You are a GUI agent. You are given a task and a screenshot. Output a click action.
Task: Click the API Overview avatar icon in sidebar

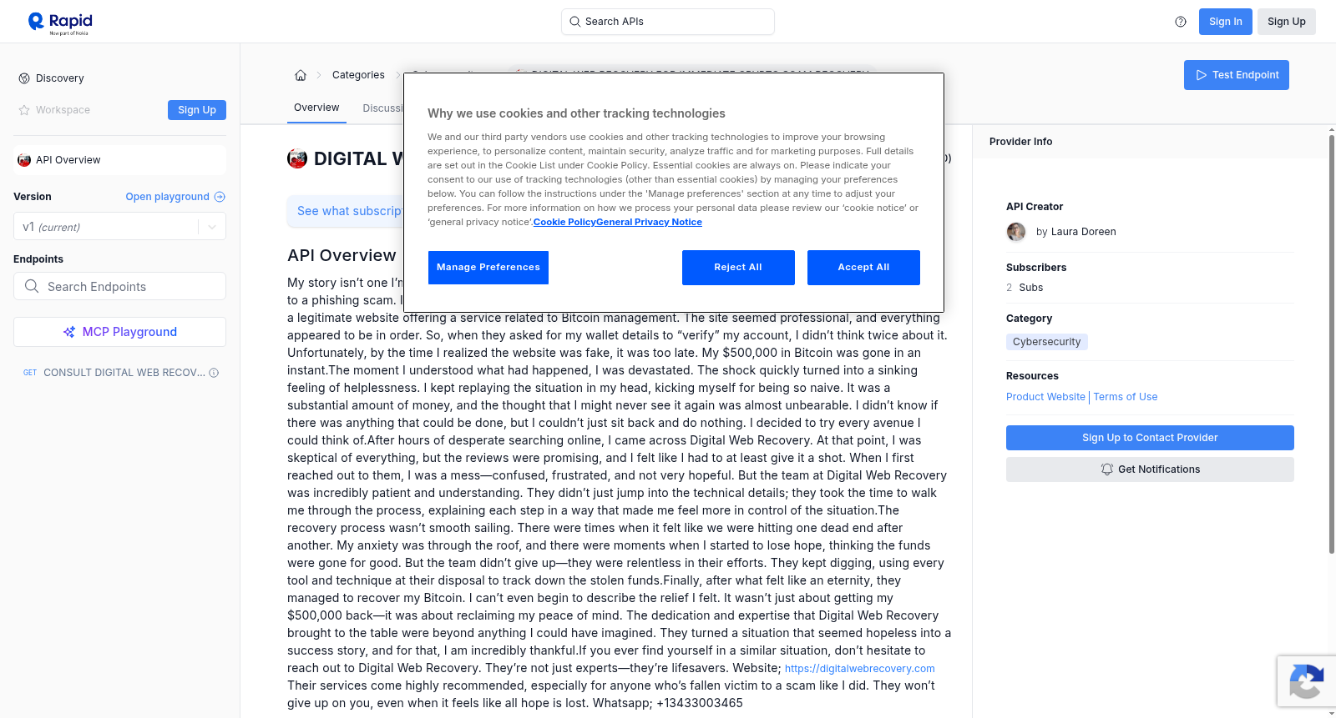click(x=24, y=160)
